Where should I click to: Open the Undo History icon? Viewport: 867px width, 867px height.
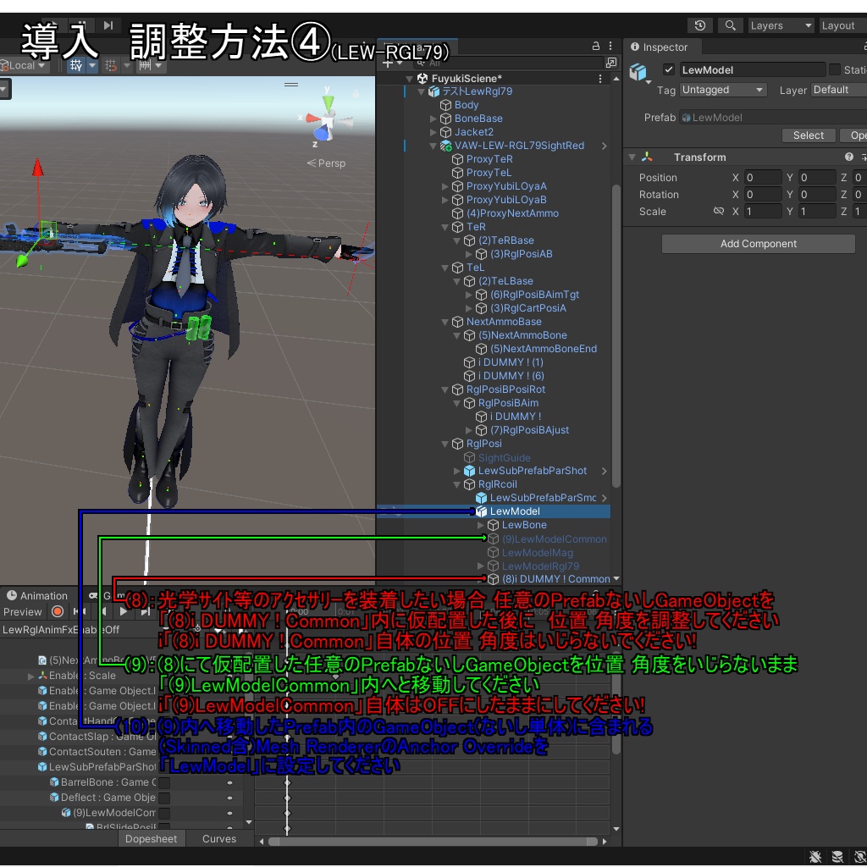(x=700, y=25)
